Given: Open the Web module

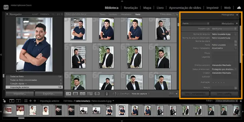Looking at the screenshot, I should (x=227, y=8).
